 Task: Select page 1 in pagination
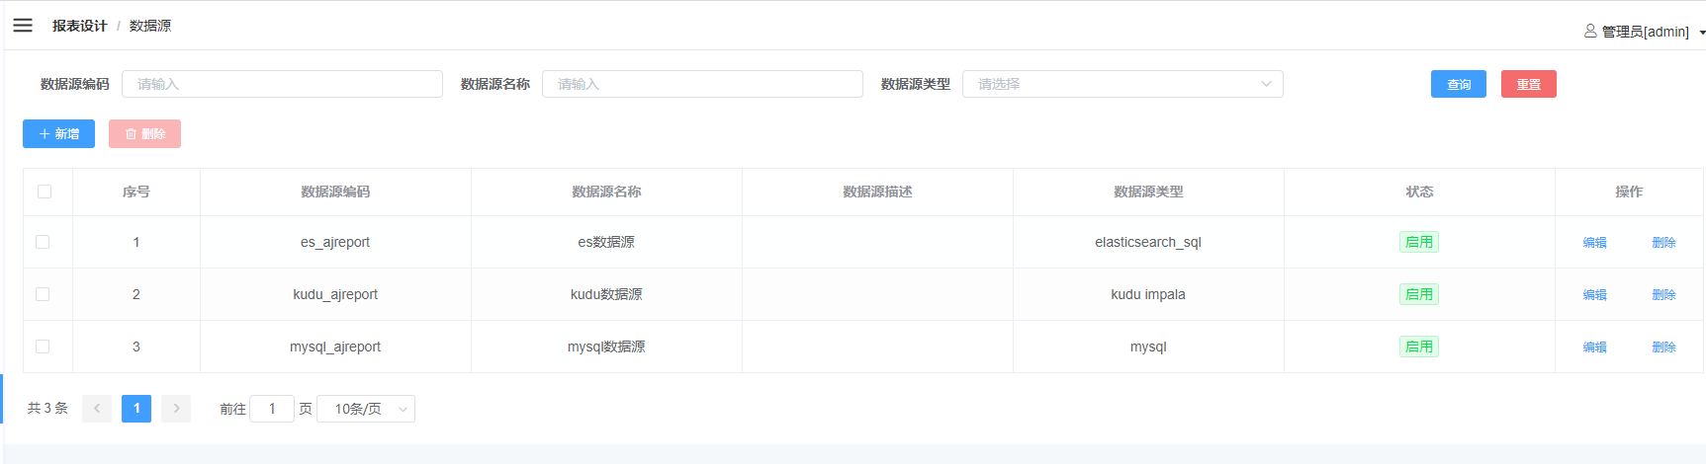coord(136,409)
